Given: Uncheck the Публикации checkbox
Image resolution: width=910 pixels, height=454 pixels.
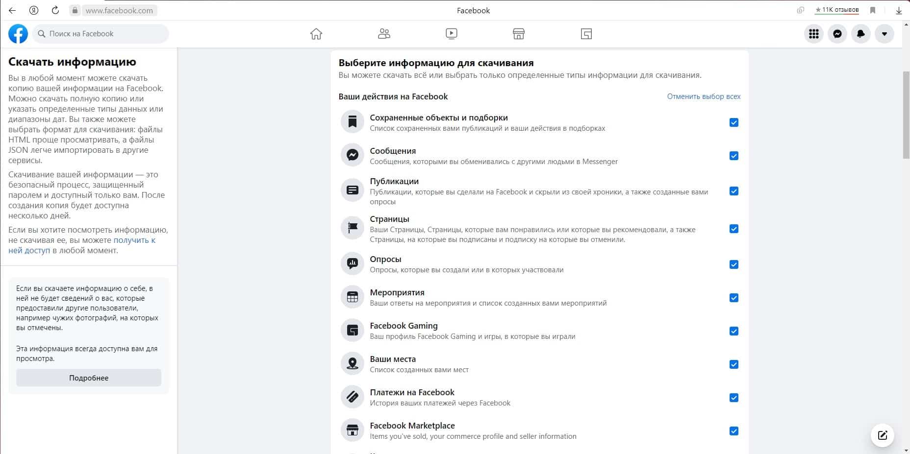Looking at the screenshot, I should [734, 191].
